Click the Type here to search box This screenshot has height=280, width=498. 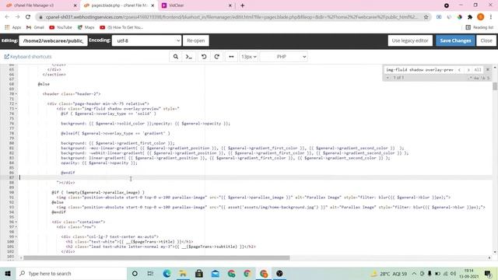click(71, 273)
